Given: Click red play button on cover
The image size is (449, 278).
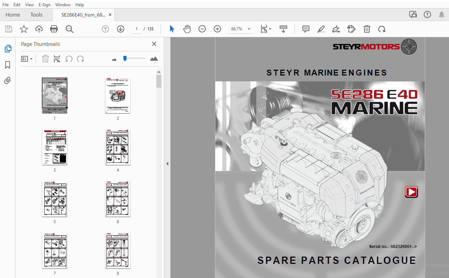Looking at the screenshot, I should click(x=411, y=192).
